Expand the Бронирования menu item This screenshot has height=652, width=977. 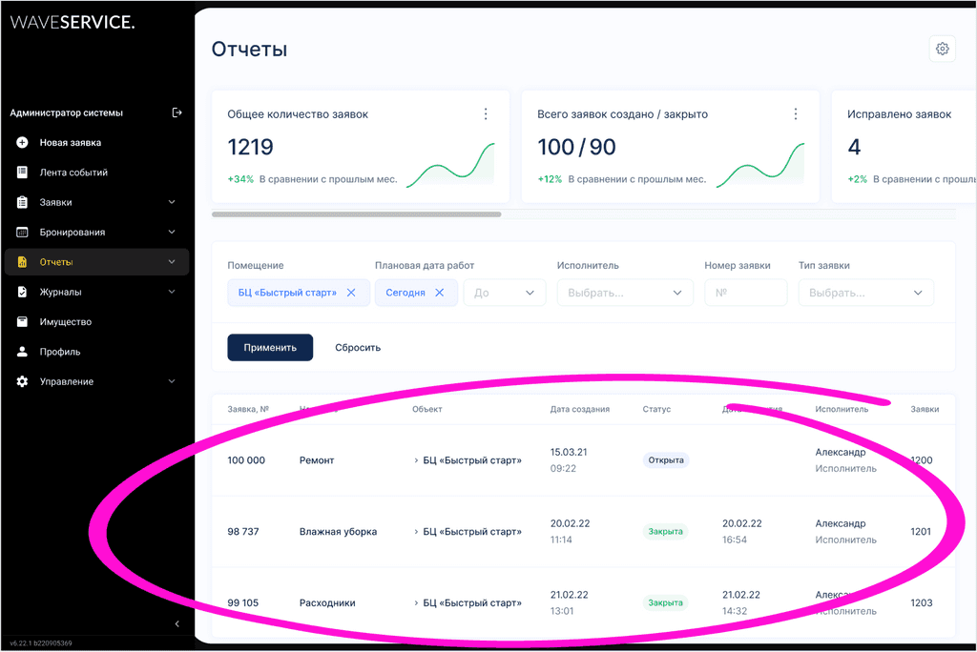(x=172, y=233)
